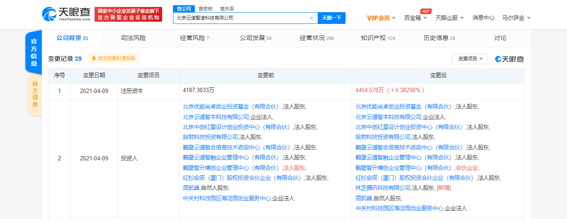
Task: Switch to the 经营风险 tab
Action: pos(194,38)
